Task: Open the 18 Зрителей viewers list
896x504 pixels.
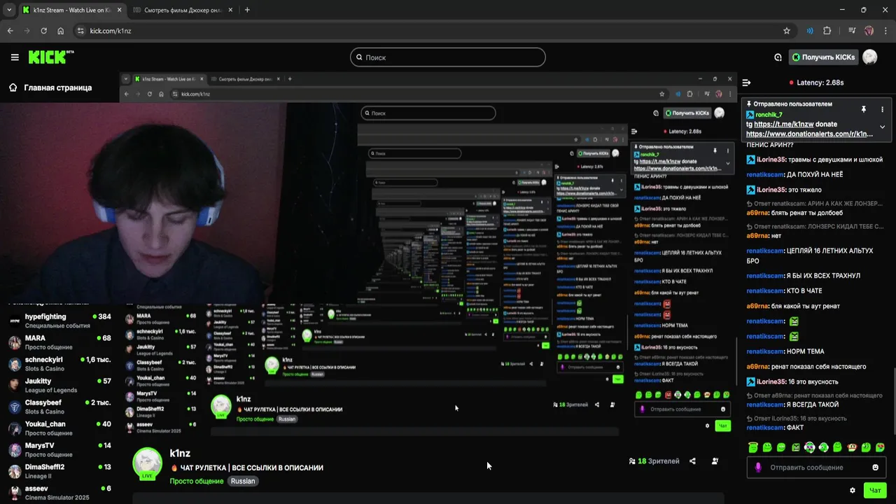Action: (x=654, y=461)
